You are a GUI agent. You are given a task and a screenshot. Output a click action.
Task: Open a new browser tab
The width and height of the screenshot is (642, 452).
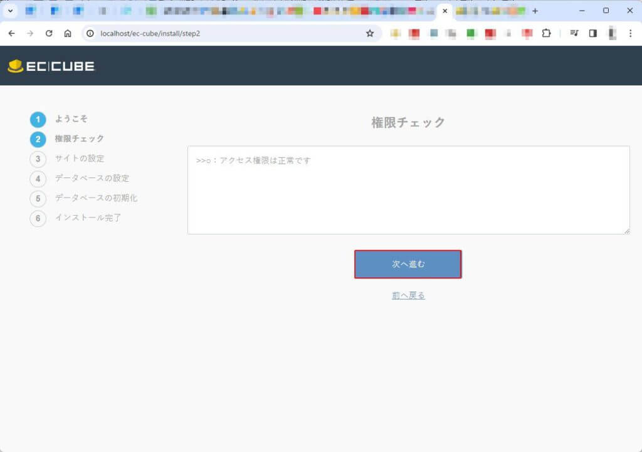click(535, 11)
